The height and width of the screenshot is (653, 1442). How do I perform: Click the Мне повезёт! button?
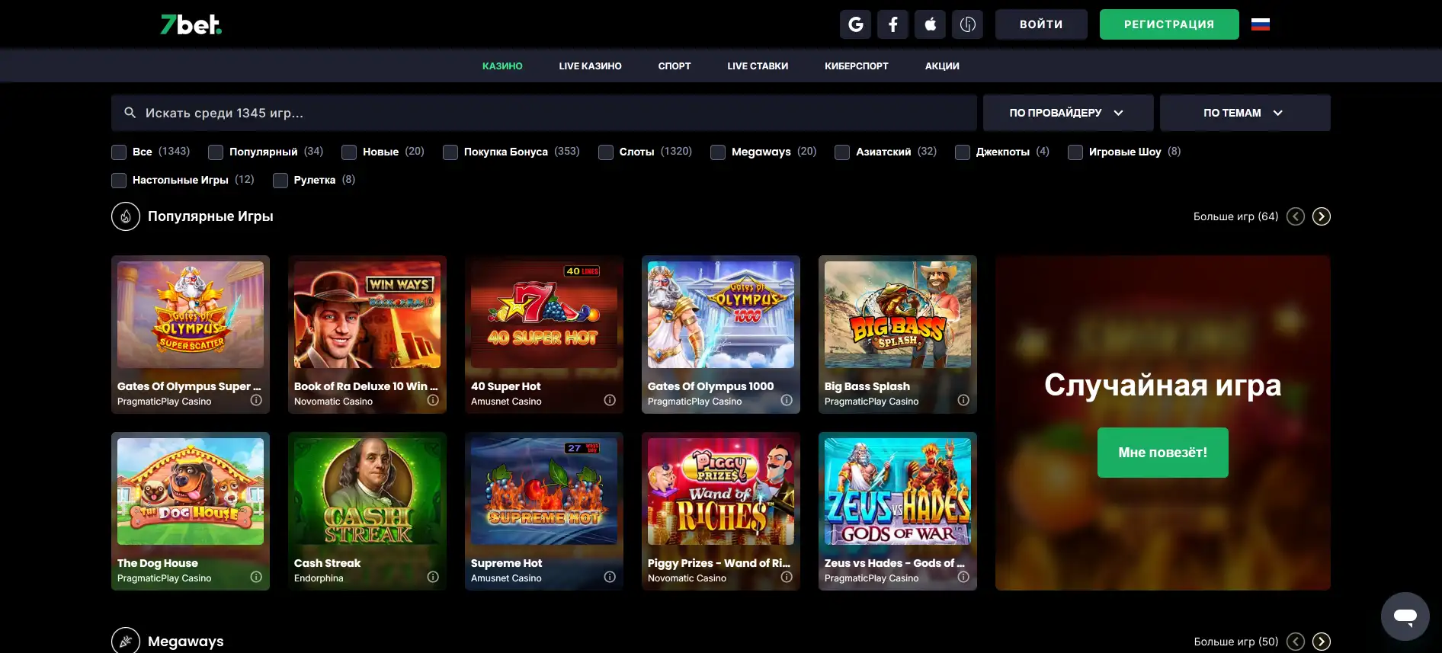[1162, 453]
